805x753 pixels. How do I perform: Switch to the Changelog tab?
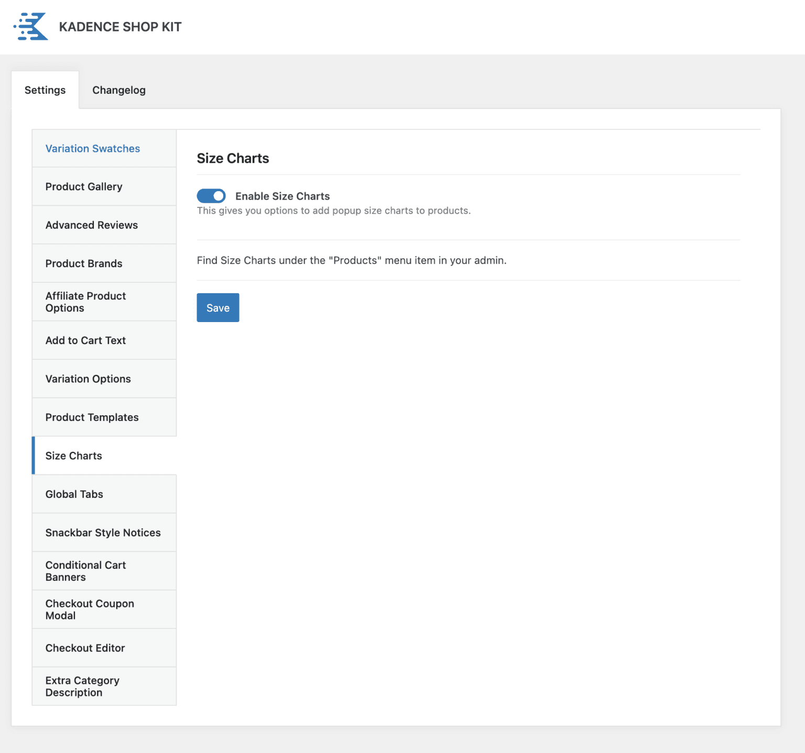click(x=119, y=90)
